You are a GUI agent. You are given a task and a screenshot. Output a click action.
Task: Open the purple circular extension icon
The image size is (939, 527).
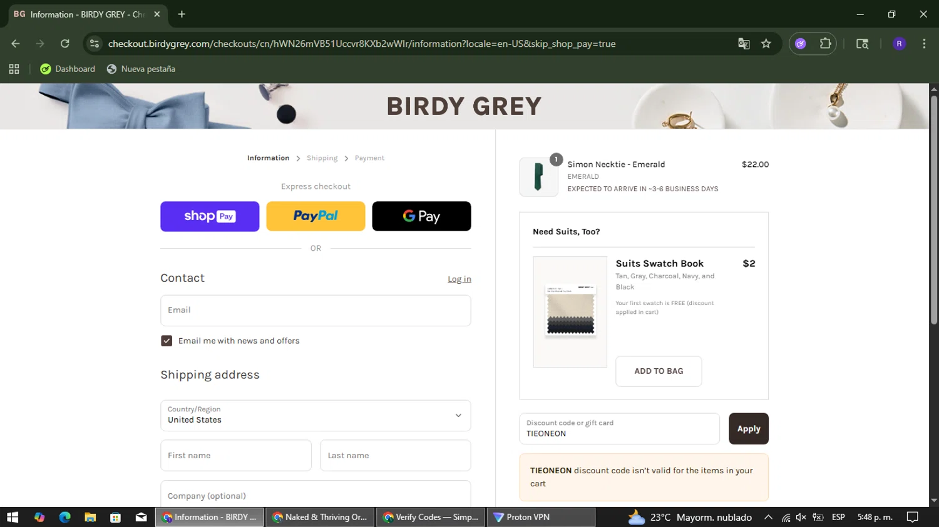point(801,44)
